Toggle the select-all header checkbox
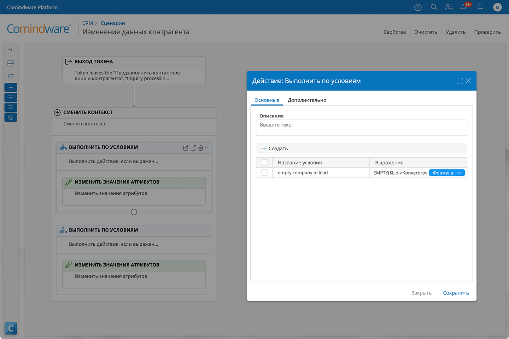Screen dimensions: 509x339 pos(264,163)
